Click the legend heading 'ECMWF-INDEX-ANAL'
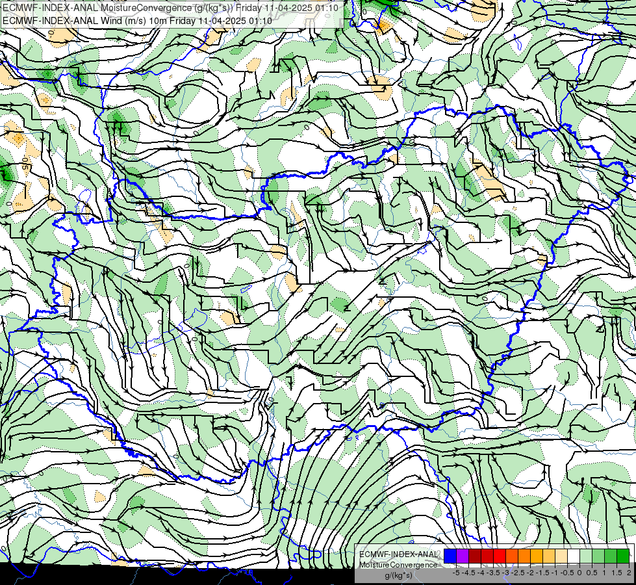Screen dimensions: 636x585 point(398,554)
